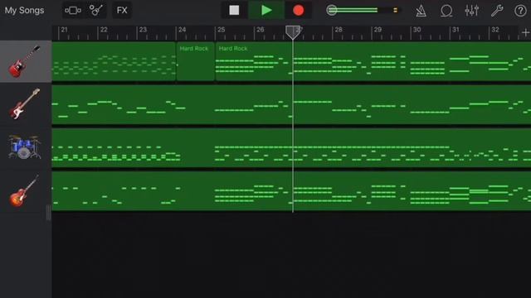531x298 pixels.
Task: Open the instrument browser guitar icon
Action: tap(96, 11)
